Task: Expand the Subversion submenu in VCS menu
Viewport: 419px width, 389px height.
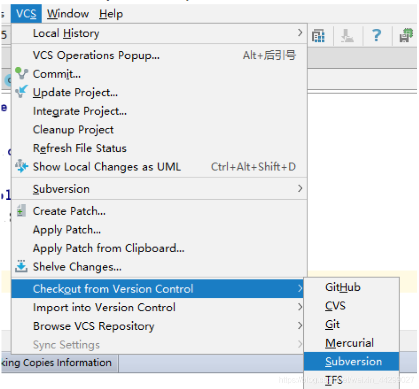Action: pyautogui.click(x=159, y=189)
